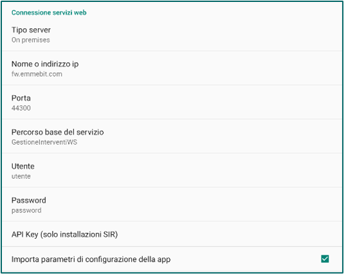Click the Connessione servizi web section header
Screen dimensions: 344x274
coord(49,13)
